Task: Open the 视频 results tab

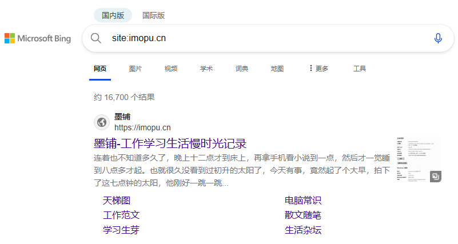Action: point(171,69)
